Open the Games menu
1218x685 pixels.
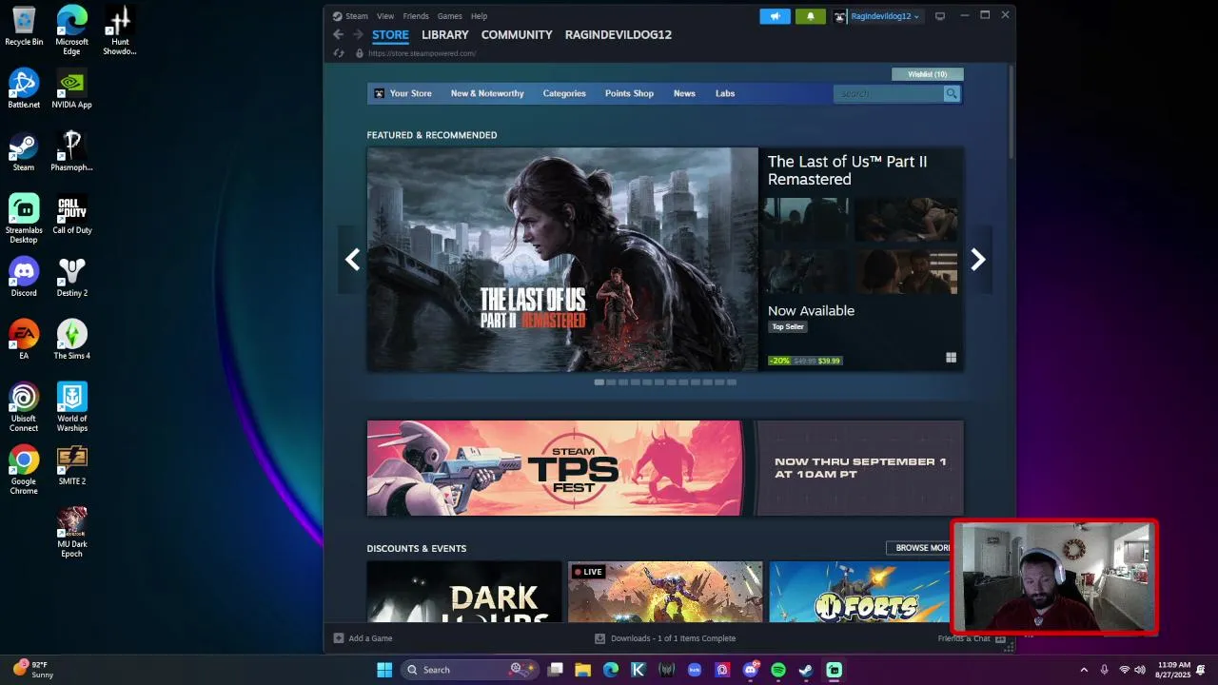click(x=450, y=16)
